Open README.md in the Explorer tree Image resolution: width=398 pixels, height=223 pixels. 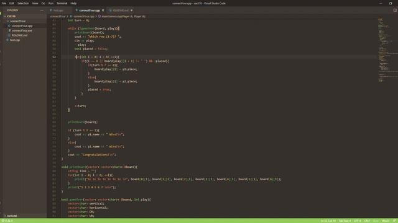click(19, 35)
